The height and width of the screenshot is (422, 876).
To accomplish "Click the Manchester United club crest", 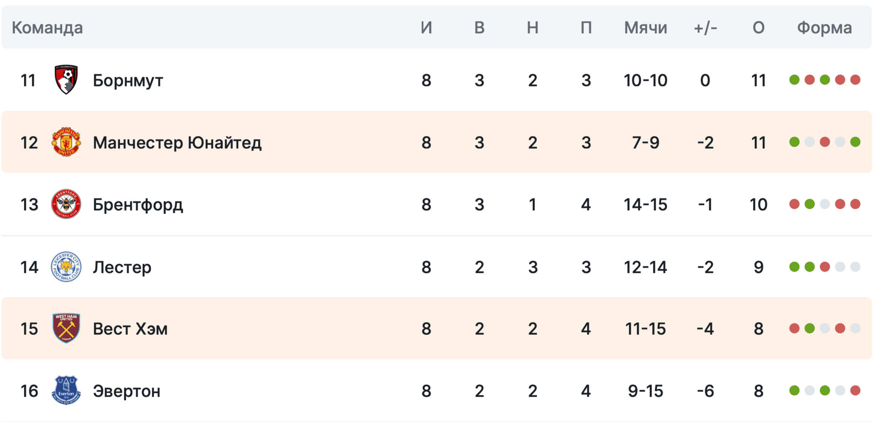I will click(x=66, y=142).
